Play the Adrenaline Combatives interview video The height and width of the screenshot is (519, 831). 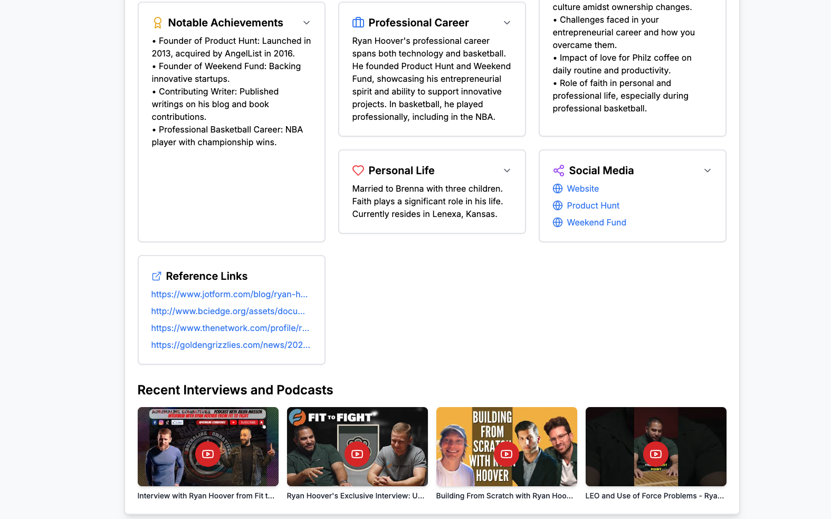click(208, 454)
